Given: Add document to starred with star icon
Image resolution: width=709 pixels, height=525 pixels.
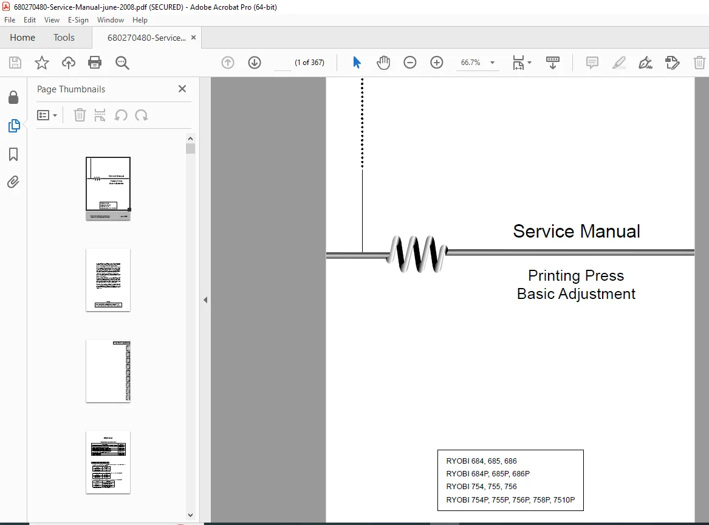Looking at the screenshot, I should (x=41, y=63).
